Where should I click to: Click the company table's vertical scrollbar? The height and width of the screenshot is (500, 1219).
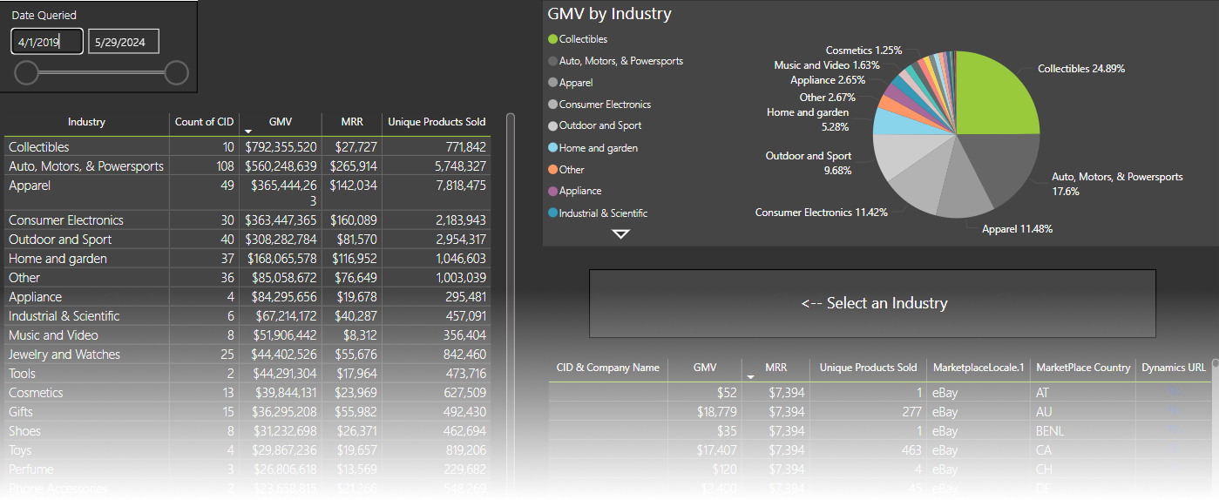pos(1215,427)
